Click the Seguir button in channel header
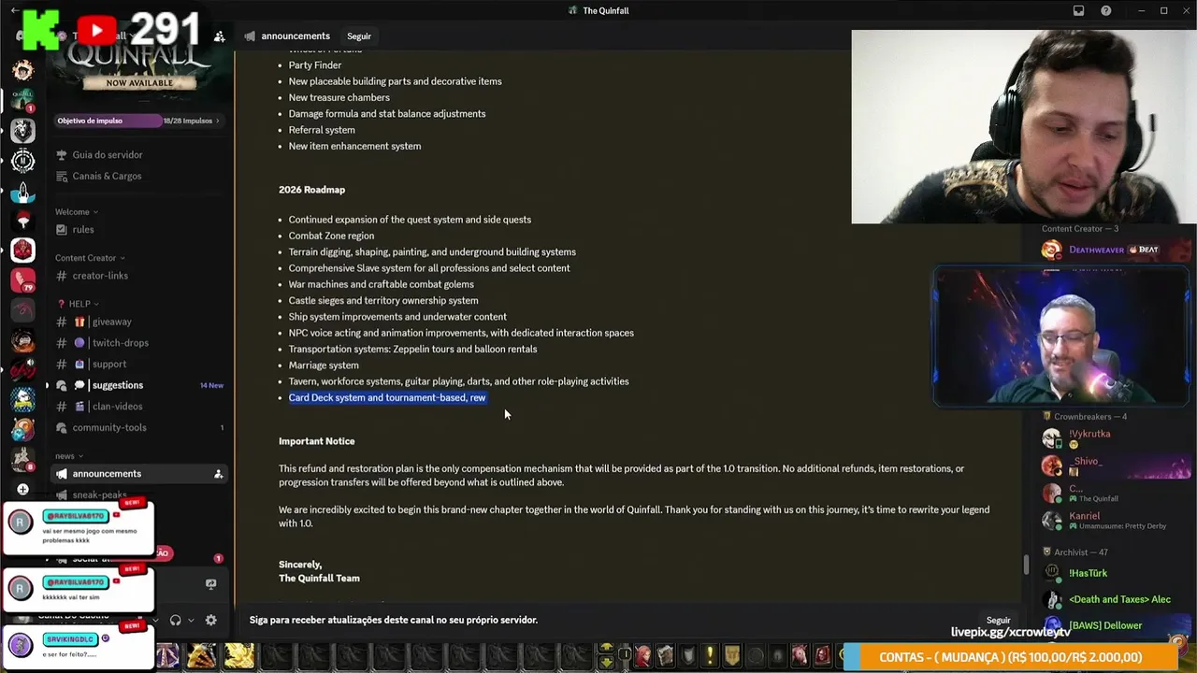 [359, 36]
